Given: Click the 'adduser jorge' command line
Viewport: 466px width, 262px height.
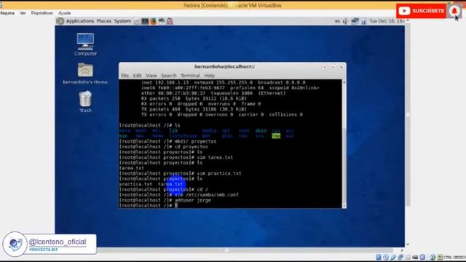Looking at the screenshot, I should click(x=165, y=200).
